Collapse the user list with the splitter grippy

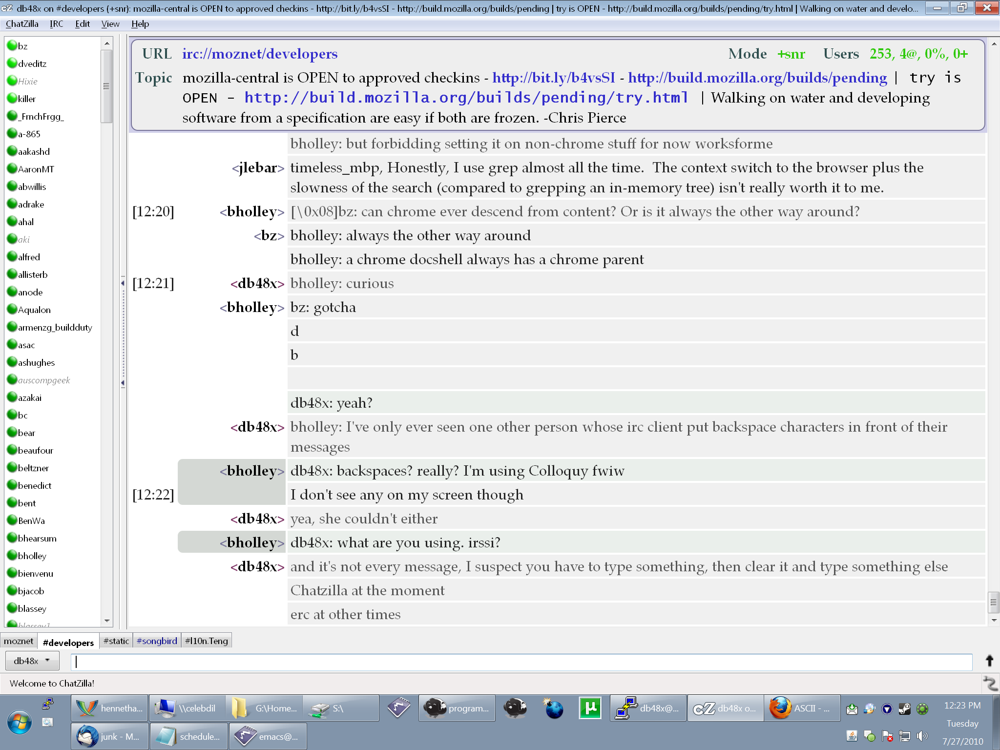point(123,332)
